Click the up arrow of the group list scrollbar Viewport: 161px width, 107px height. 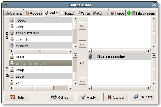75,55
